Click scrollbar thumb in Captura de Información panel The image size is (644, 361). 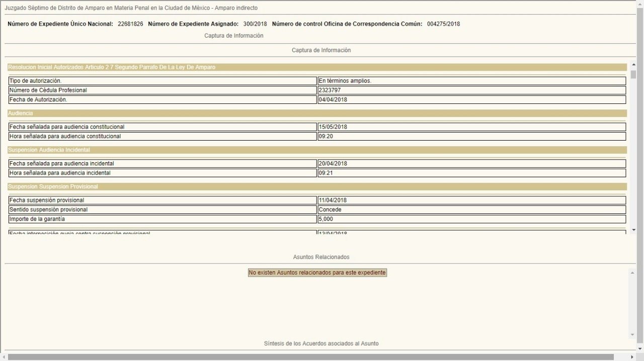[633, 75]
